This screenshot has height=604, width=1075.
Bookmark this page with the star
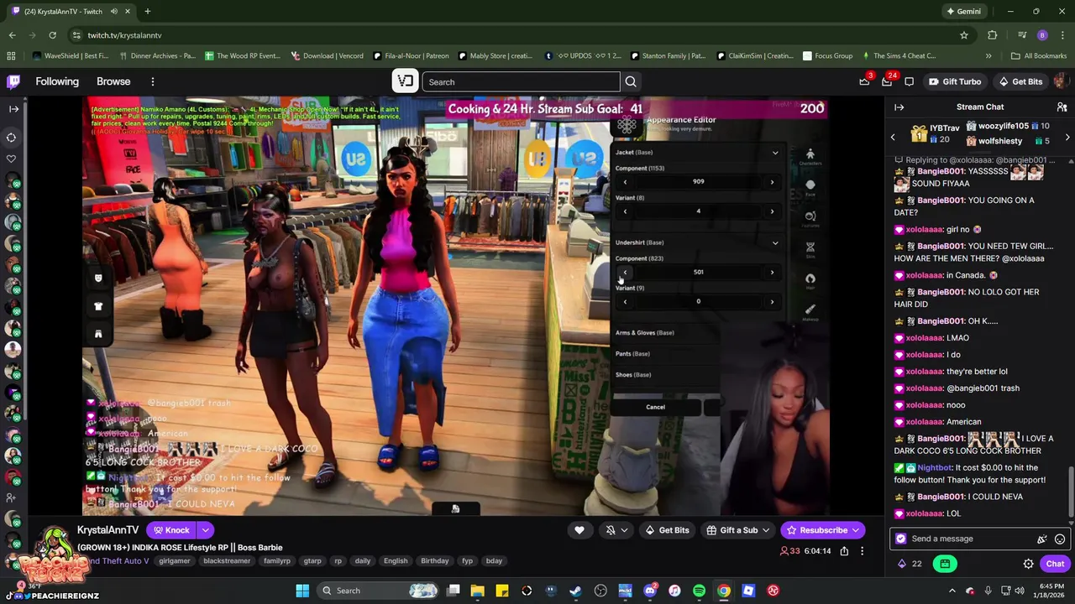point(964,35)
